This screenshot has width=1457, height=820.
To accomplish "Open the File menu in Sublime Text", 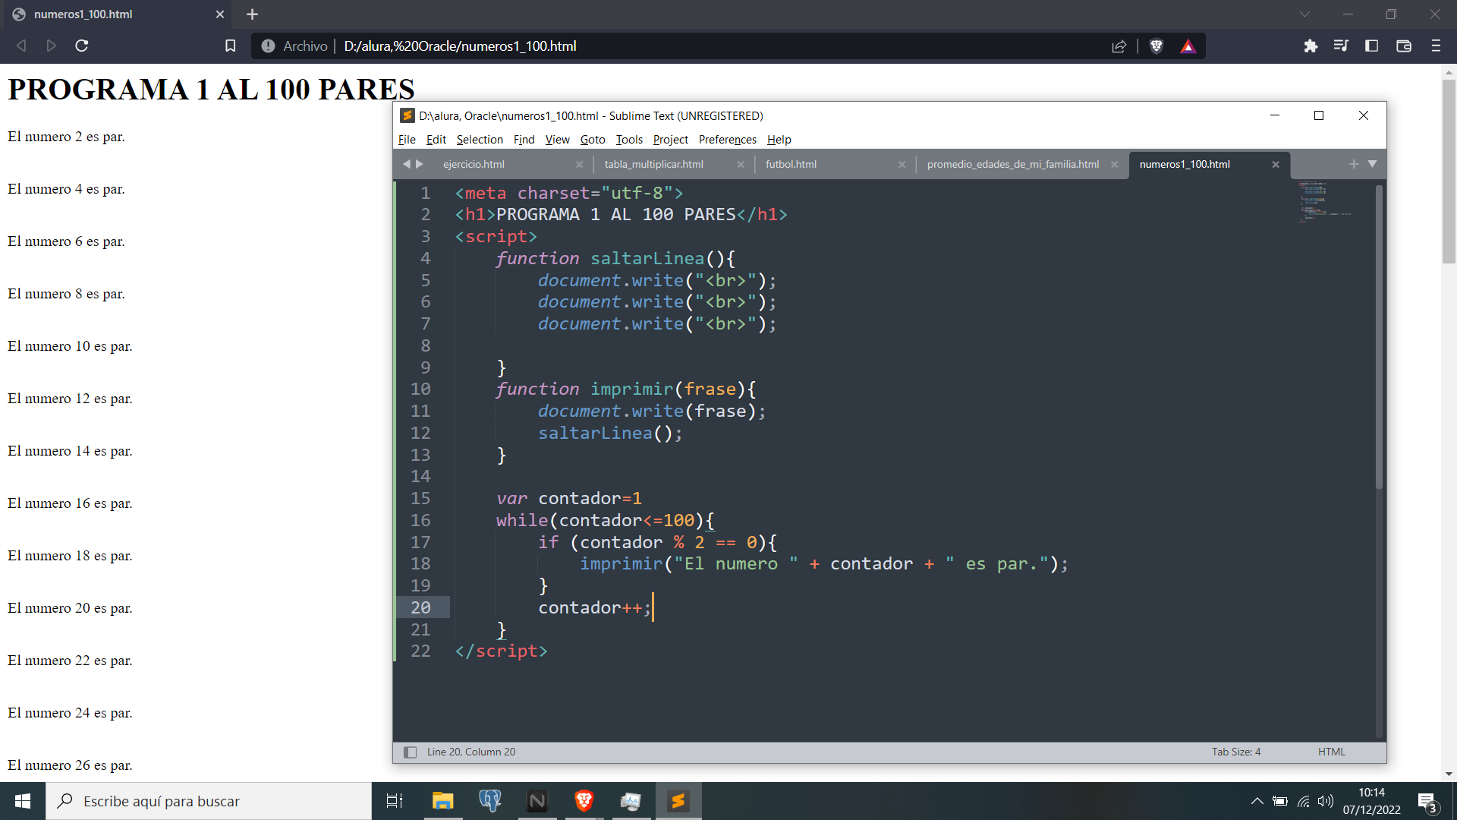I will coord(407,140).
